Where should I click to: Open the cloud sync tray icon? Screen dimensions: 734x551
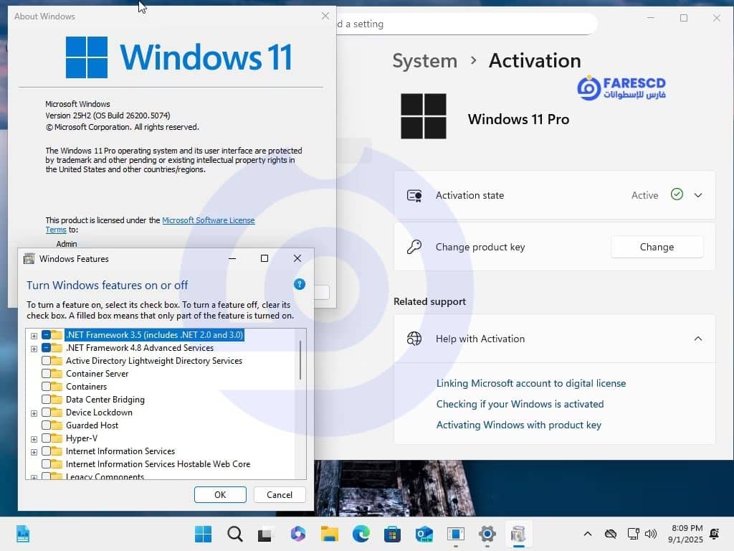pos(610,534)
